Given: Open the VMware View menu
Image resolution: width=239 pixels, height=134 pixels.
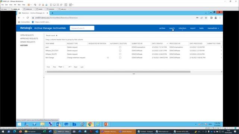Looking at the screenshot, I should pyautogui.click(x=11, y=5).
